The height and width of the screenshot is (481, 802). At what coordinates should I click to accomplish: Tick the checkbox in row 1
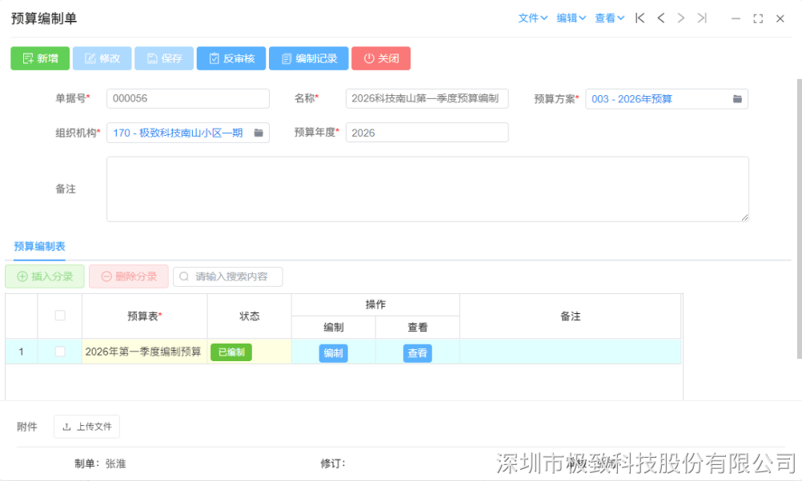click(60, 352)
